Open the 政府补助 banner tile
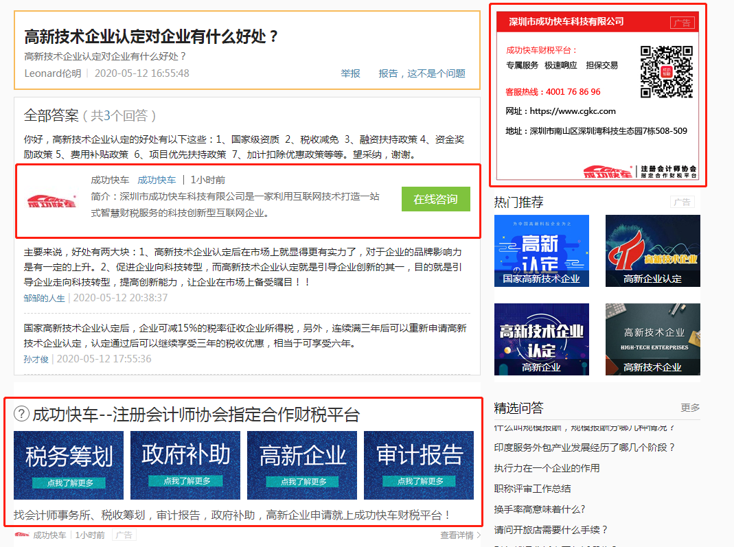This screenshot has height=547, width=734. pyautogui.click(x=185, y=465)
